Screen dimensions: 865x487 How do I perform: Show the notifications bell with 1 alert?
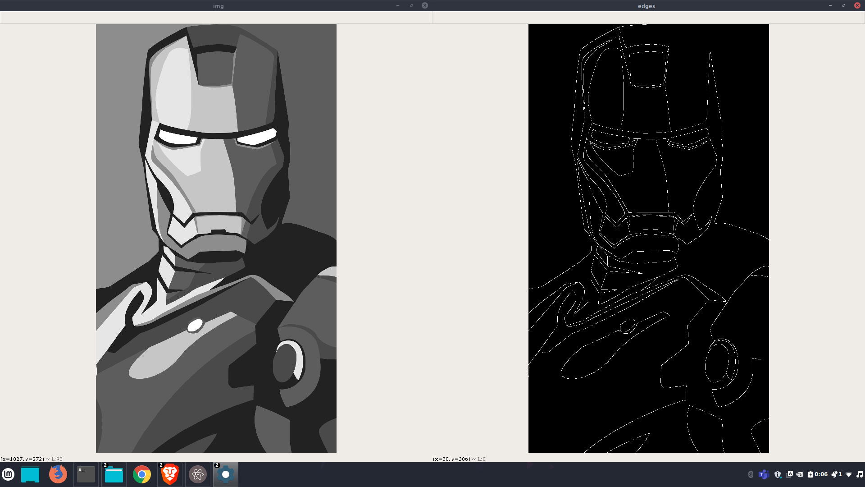coord(836,474)
